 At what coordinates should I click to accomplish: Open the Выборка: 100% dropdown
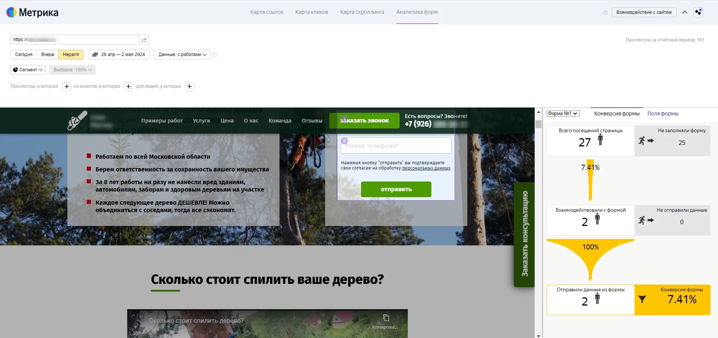(72, 70)
